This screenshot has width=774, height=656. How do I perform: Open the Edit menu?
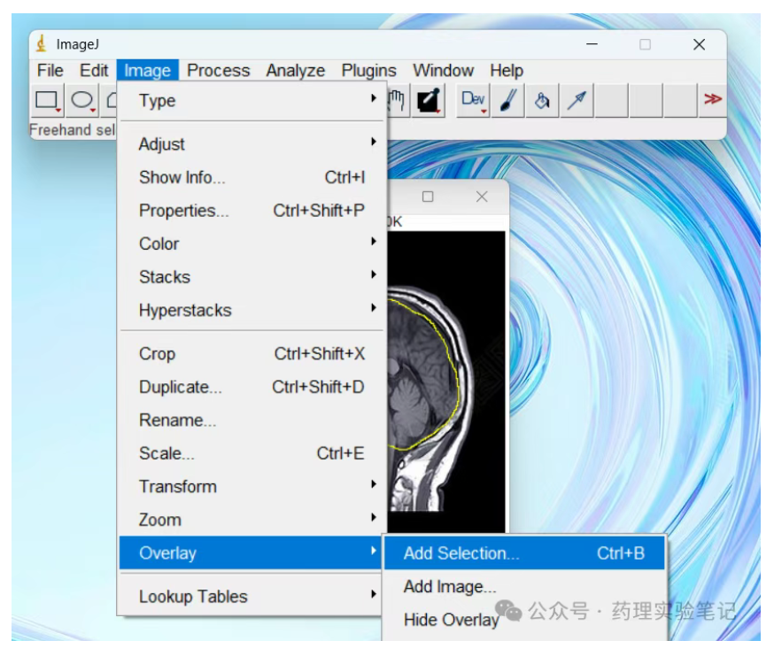pyautogui.click(x=94, y=71)
